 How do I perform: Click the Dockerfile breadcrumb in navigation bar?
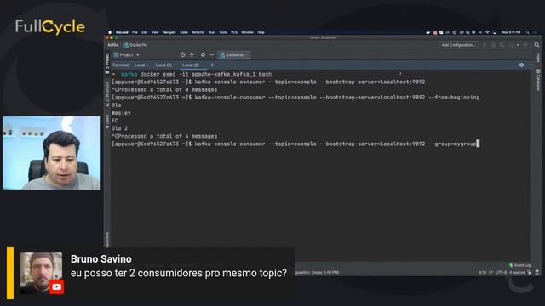pos(136,45)
